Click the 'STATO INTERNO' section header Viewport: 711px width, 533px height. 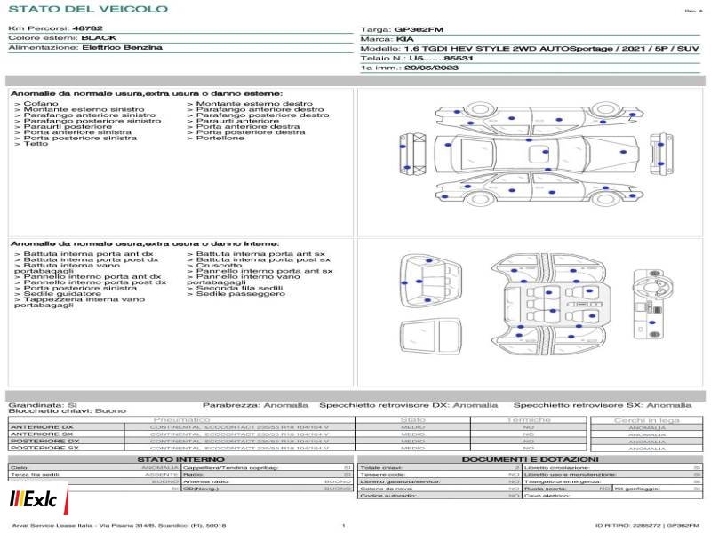[x=180, y=459]
